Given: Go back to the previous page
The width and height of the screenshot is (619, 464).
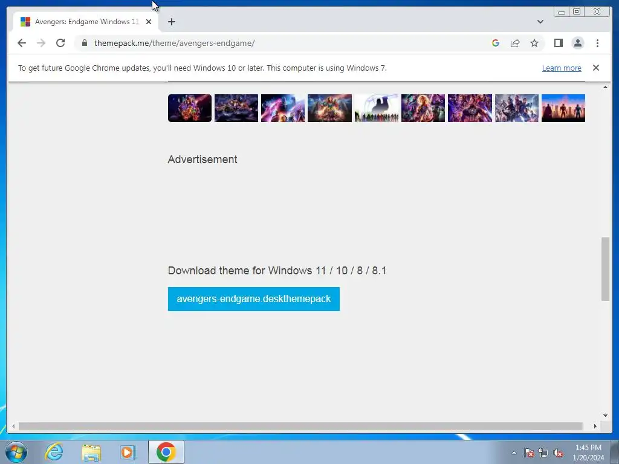Looking at the screenshot, I should click(x=22, y=43).
